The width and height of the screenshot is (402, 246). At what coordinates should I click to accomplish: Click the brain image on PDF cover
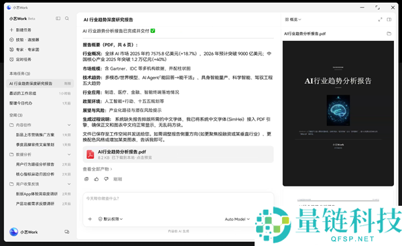(x=338, y=111)
